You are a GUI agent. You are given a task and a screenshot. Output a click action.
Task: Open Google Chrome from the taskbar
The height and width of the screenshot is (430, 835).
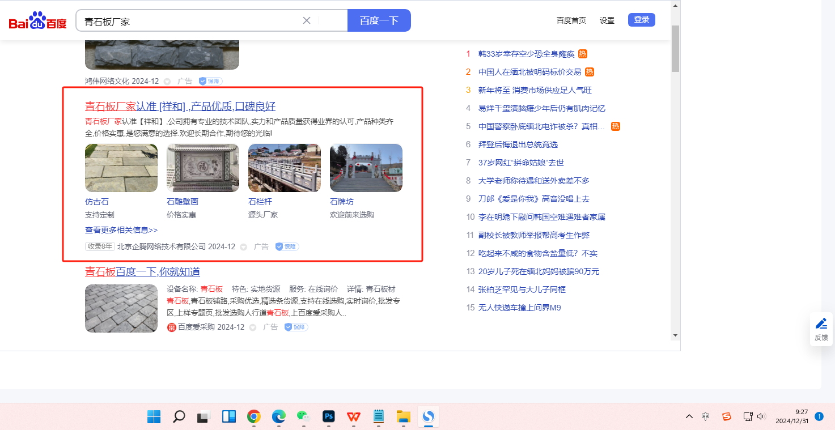tap(254, 417)
